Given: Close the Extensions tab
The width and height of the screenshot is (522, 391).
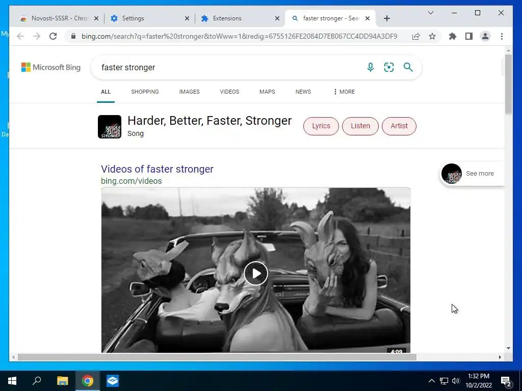Looking at the screenshot, I should coord(277,18).
